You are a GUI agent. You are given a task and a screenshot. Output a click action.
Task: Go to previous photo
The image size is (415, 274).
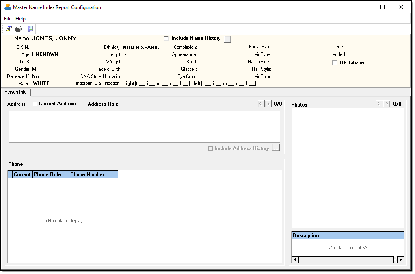(x=379, y=104)
